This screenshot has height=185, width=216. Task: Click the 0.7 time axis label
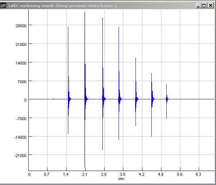(47, 174)
